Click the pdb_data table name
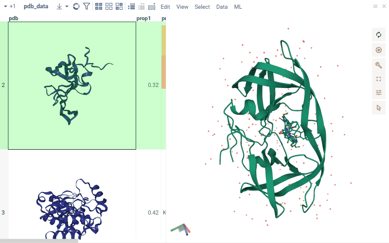 click(x=36, y=6)
